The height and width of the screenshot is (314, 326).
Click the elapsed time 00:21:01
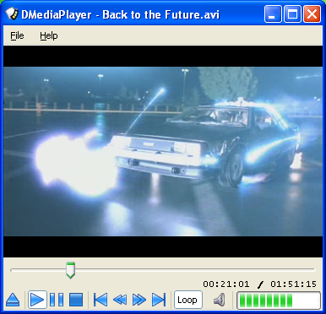pos(226,284)
